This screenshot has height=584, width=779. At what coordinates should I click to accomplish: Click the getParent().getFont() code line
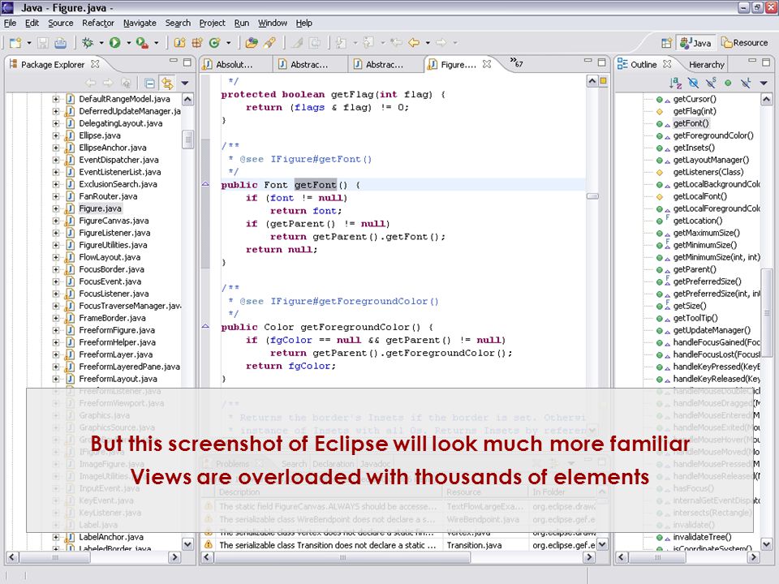(358, 237)
